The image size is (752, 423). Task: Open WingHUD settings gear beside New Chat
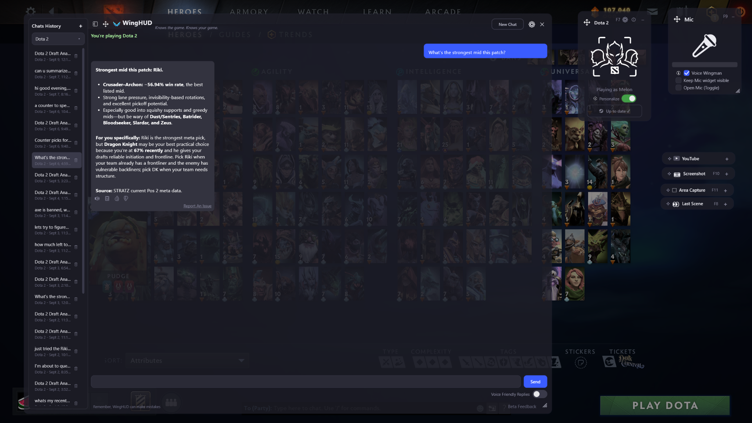point(532,24)
